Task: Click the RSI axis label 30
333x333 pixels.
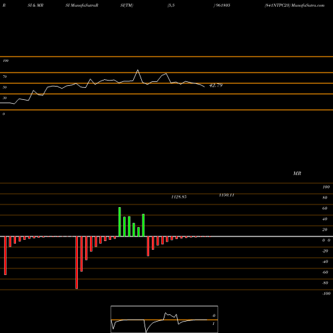Action: tap(5, 98)
